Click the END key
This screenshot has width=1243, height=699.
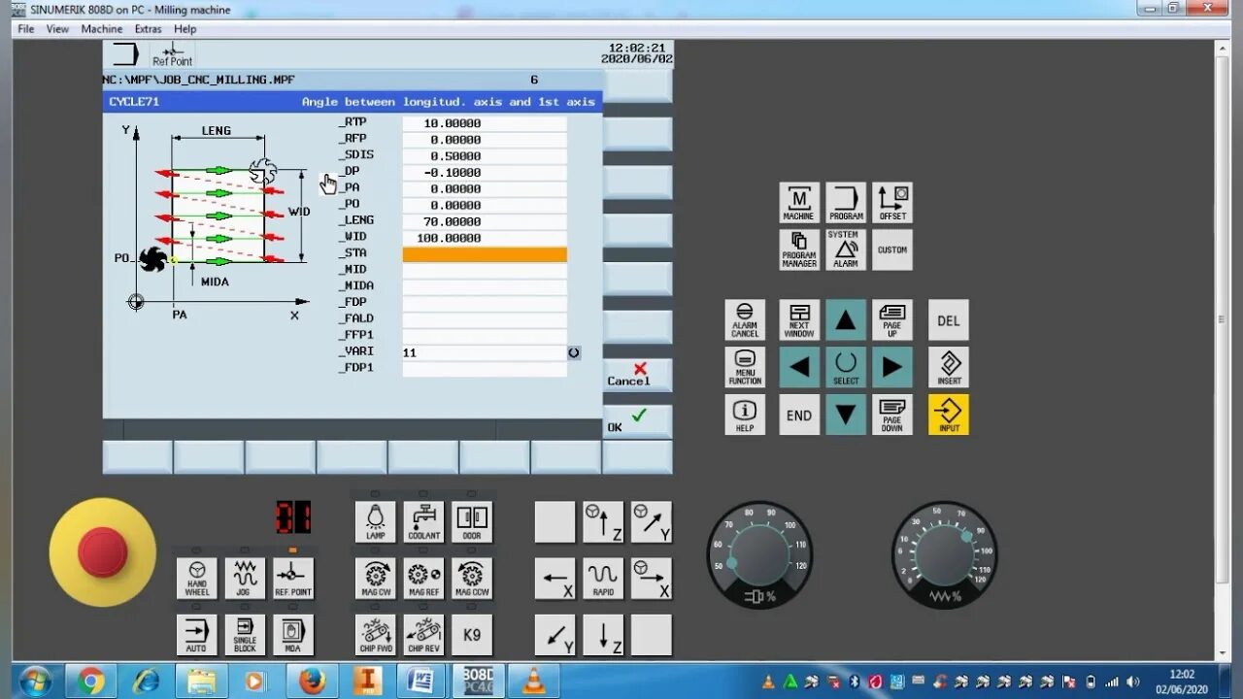coord(799,415)
